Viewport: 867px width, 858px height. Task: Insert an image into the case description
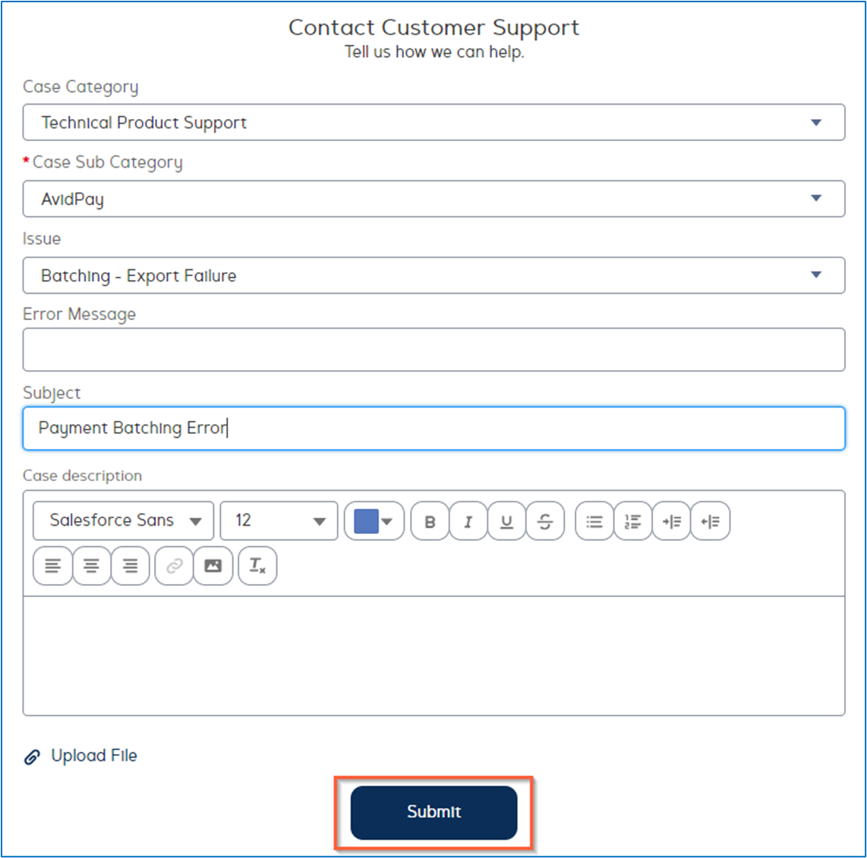[x=213, y=566]
